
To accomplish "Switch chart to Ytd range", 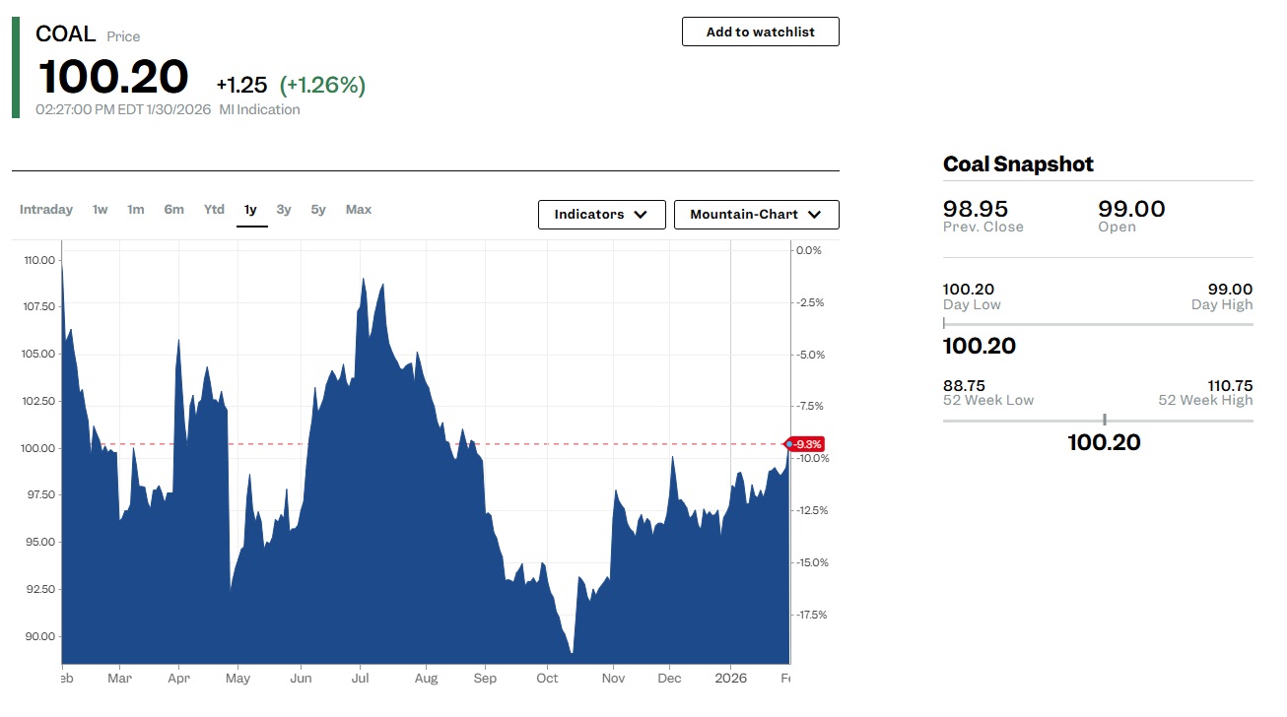I will [x=214, y=210].
